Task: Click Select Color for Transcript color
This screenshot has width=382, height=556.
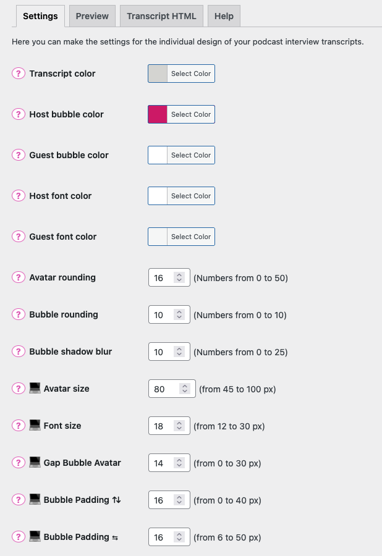Action: pos(190,74)
